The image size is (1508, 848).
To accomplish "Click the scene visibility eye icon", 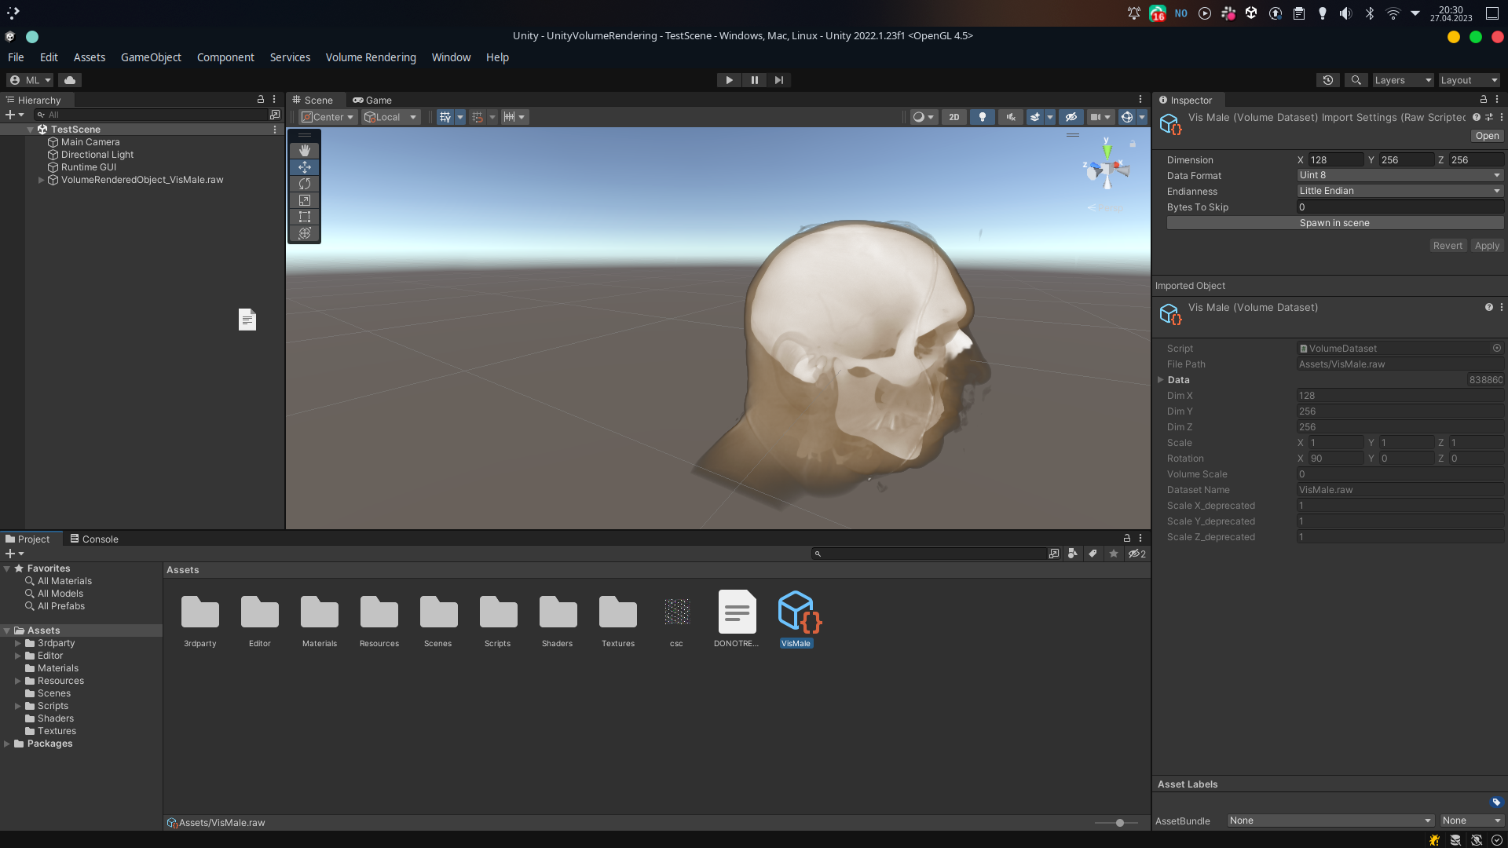I will click(x=1071, y=117).
